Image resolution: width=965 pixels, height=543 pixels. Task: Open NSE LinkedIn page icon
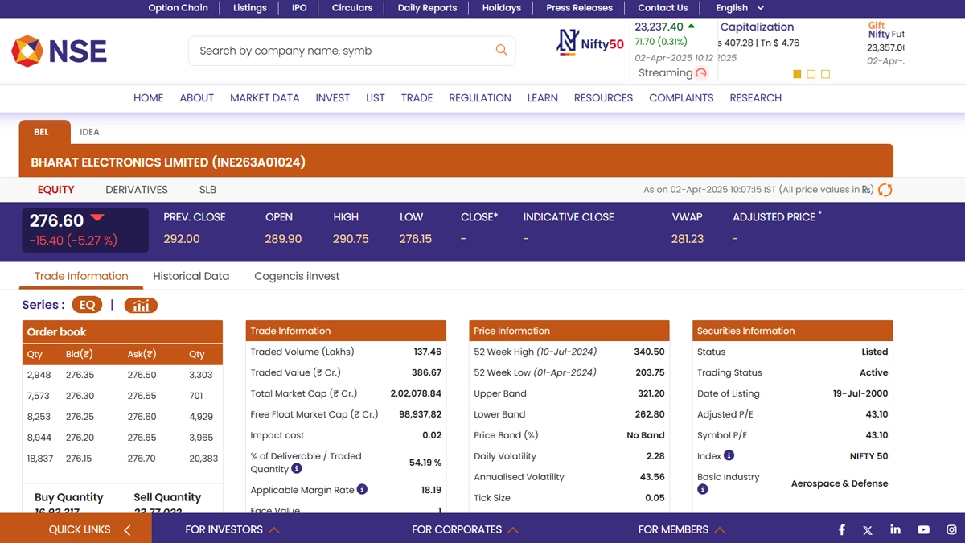point(895,529)
